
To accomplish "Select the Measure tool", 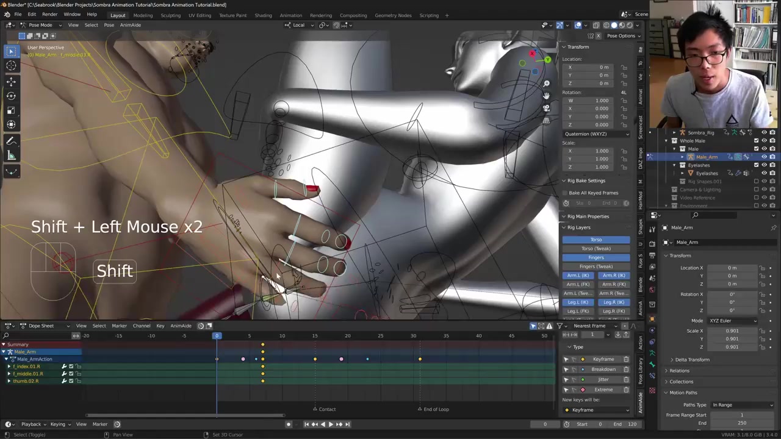I will point(11,155).
